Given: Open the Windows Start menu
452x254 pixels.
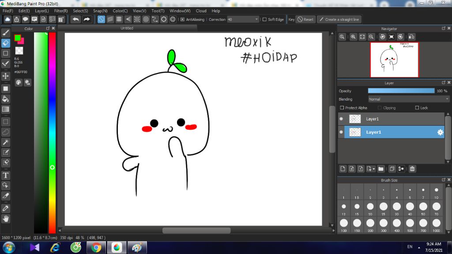Looking at the screenshot, I should [9, 248].
